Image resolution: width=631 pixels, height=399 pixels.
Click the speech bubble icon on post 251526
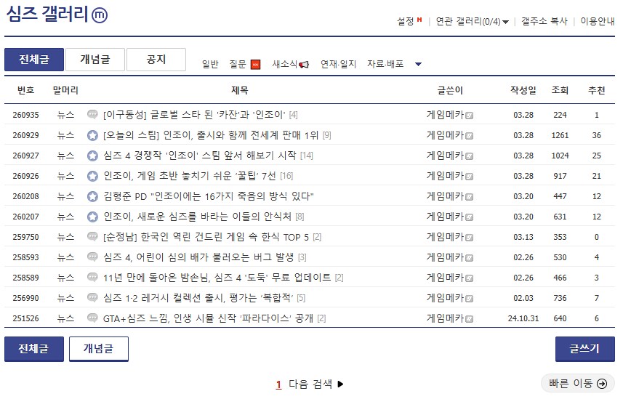pyautogui.click(x=92, y=318)
